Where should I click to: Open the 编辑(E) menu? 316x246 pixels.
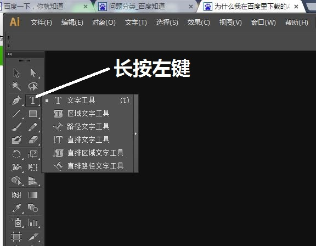click(72, 23)
